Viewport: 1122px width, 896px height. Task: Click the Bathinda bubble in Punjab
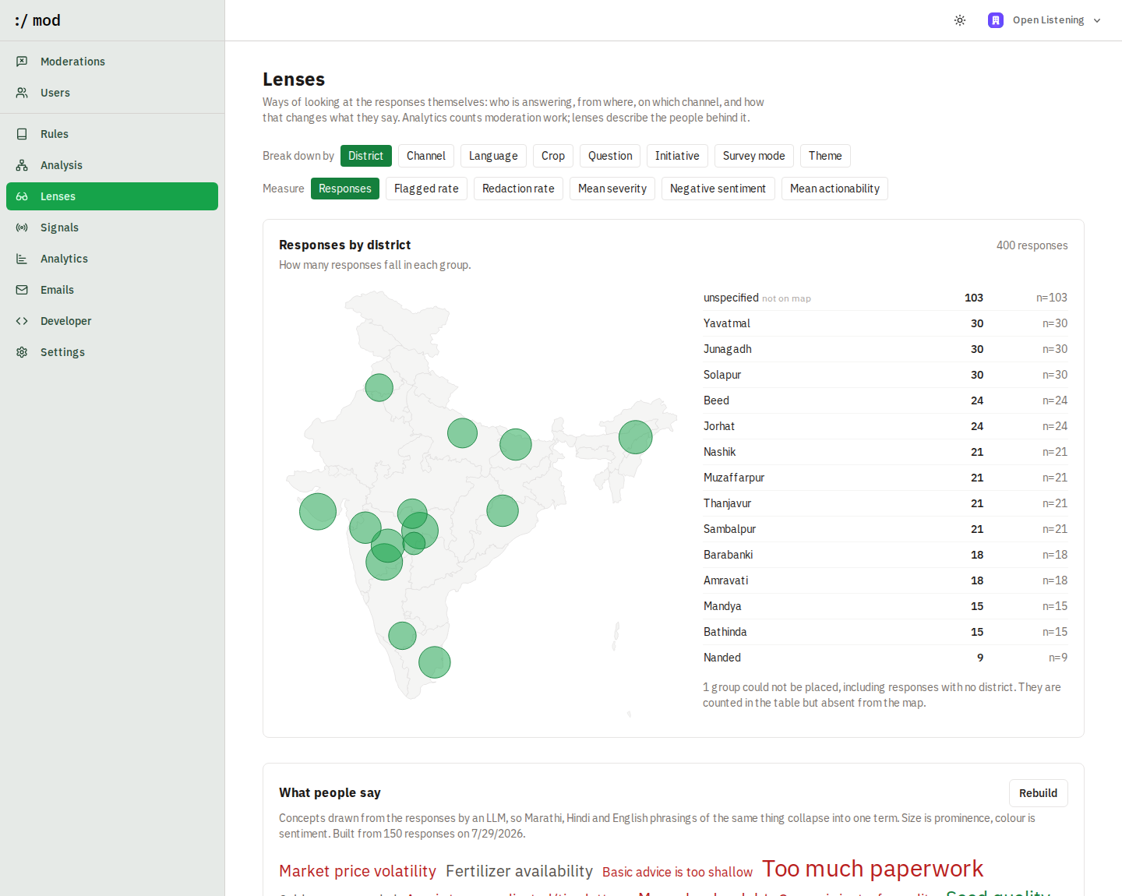point(379,387)
